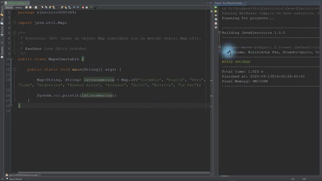This screenshot has height=181, width=322.
Task: Click the Find Selection icon
Action: point(42,8)
